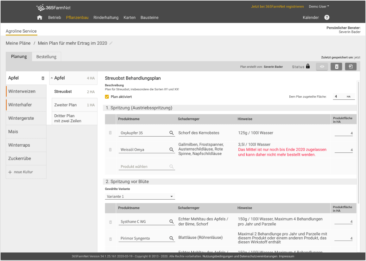
Task: Switch to the Bestellung tab
Action: click(46, 57)
